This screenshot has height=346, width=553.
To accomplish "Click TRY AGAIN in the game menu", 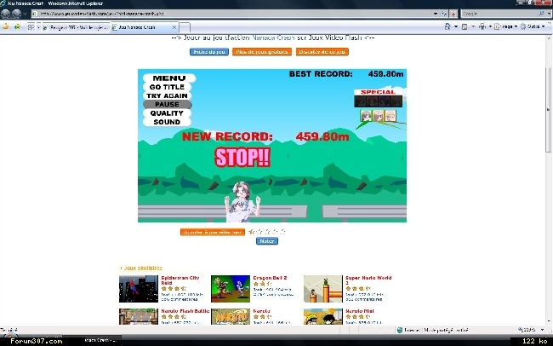I will tap(167, 95).
